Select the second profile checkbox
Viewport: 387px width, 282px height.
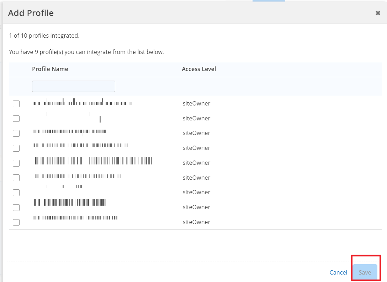click(16, 119)
